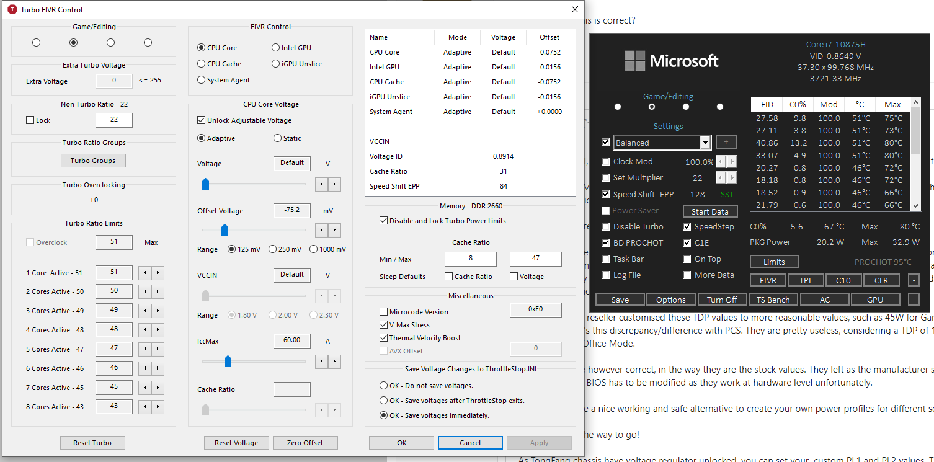The width and height of the screenshot is (934, 462).
Task: Select System Agent row in voltage table
Action: pyautogui.click(x=469, y=112)
